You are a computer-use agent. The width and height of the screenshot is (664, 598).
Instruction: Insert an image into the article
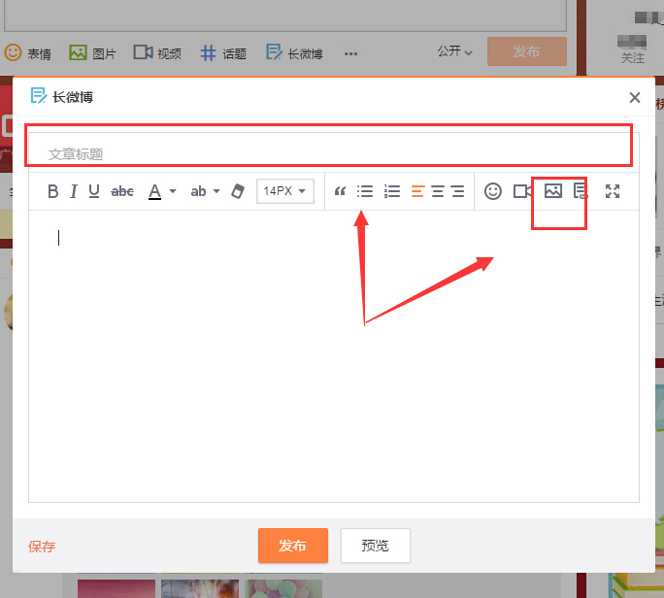553,191
